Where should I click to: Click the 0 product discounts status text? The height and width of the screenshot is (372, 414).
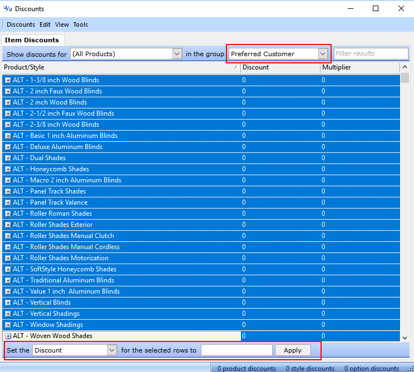click(x=247, y=368)
